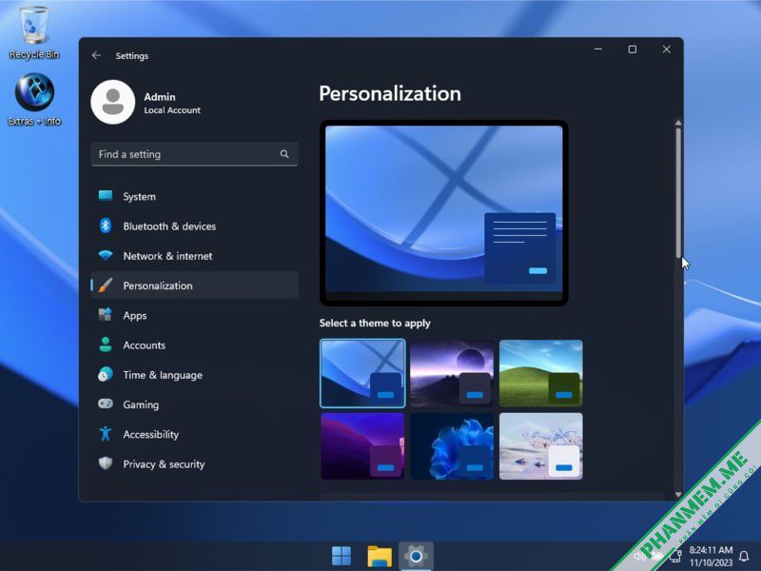Open Time & language settings
This screenshot has height=571, width=761.
coord(194,374)
